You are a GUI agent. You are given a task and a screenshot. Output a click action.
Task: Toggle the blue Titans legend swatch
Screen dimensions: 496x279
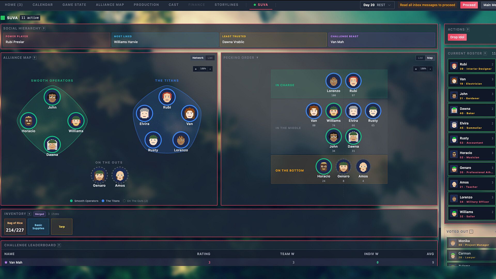103,201
